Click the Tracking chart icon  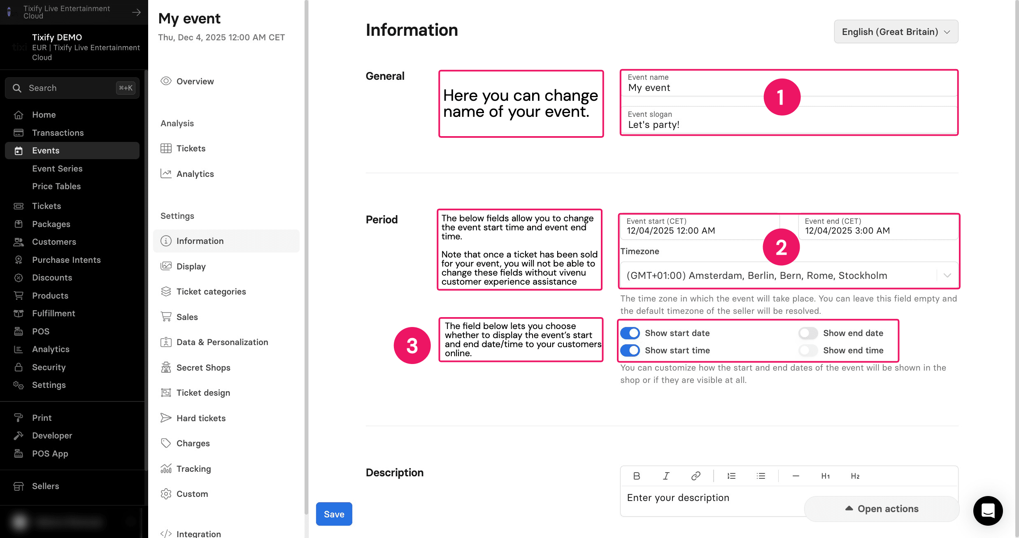pos(166,468)
